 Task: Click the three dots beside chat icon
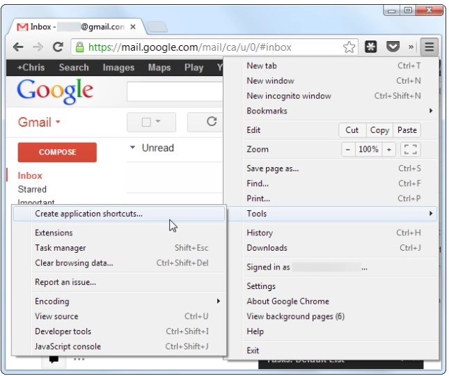point(79,359)
